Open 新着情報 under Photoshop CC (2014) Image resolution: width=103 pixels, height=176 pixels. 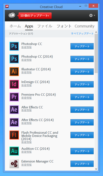[x=27, y=60]
